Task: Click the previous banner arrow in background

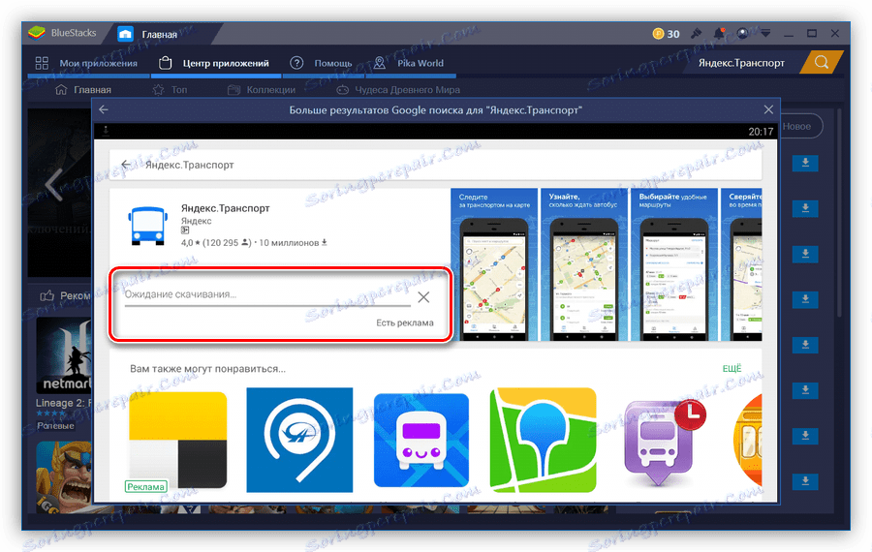Action: 54,184
